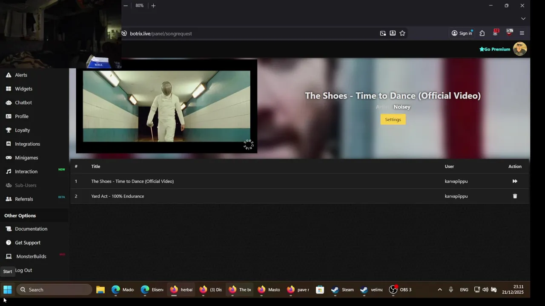
Task: Click the Log Out link
Action: click(x=23, y=270)
